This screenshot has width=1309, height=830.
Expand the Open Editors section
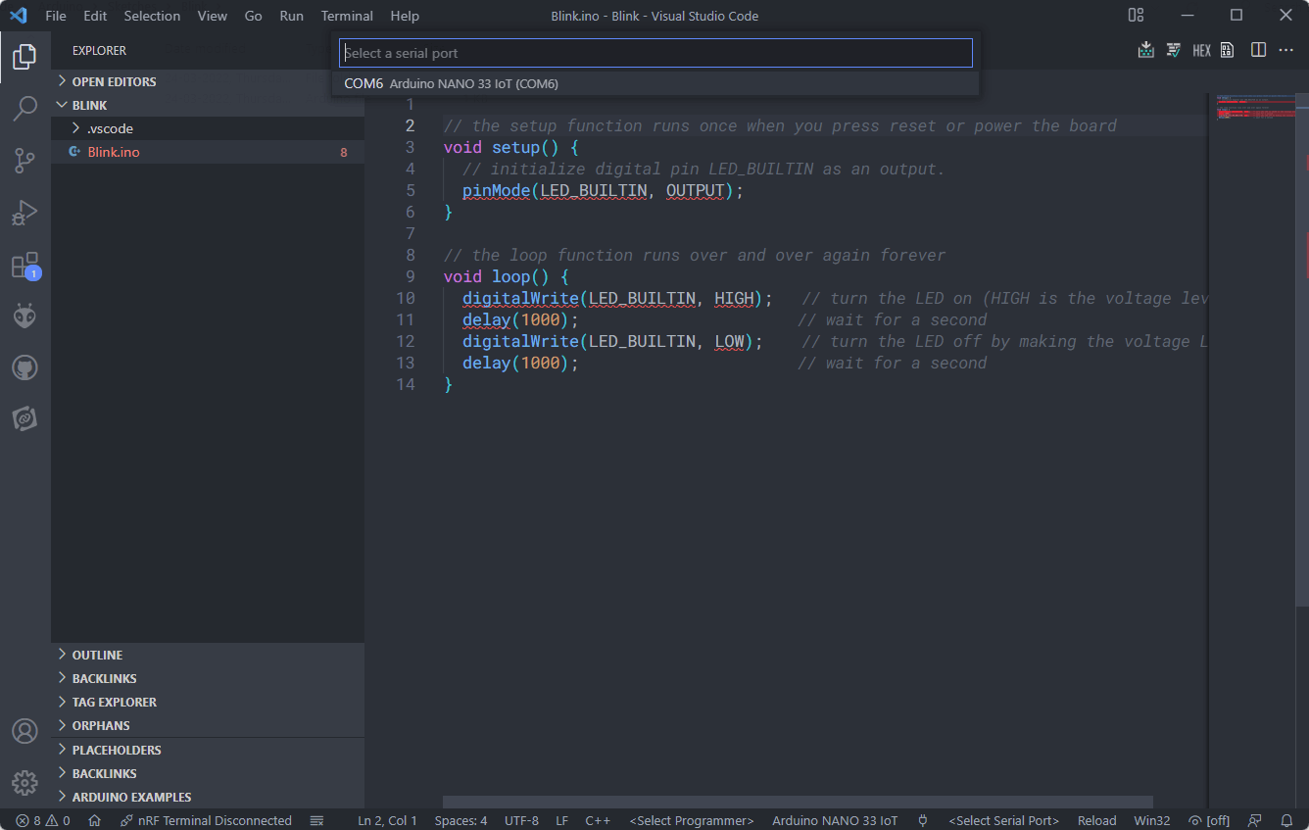(208, 81)
